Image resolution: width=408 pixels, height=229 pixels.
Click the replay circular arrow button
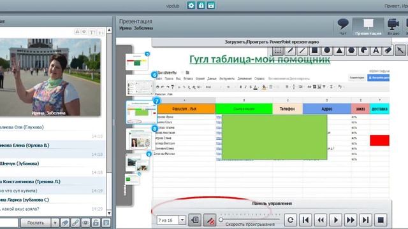[291, 220]
